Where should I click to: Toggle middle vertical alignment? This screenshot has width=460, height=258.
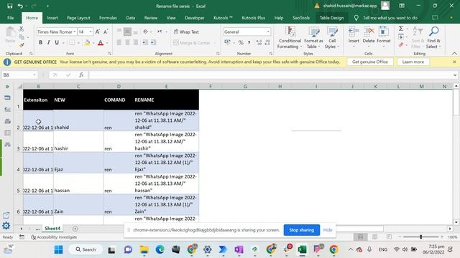(x=127, y=32)
